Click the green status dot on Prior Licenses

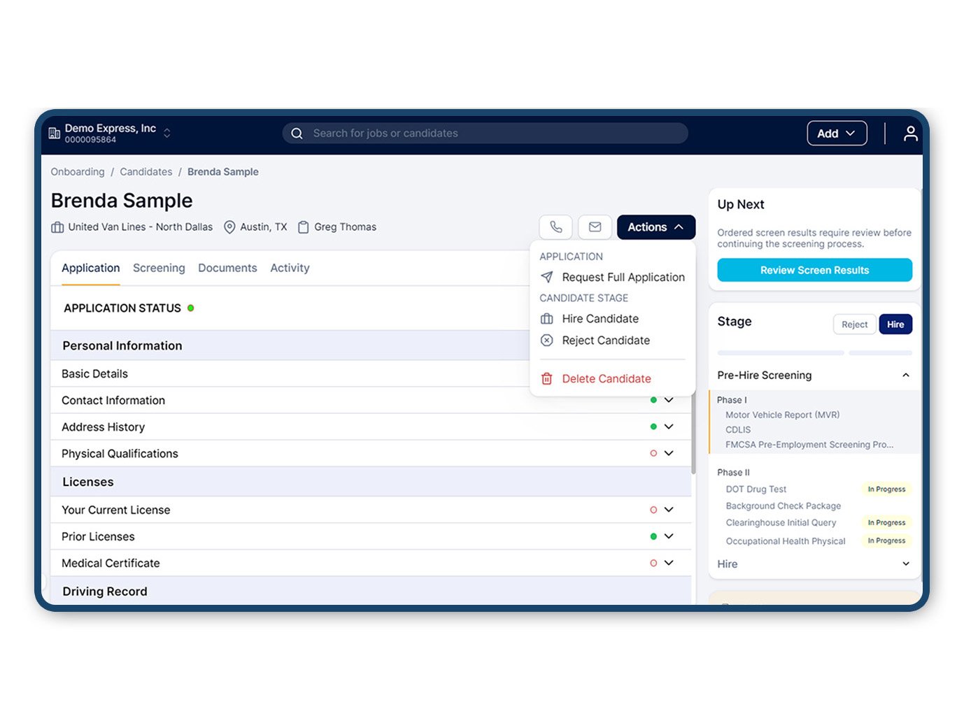(653, 536)
